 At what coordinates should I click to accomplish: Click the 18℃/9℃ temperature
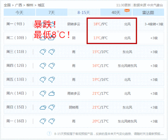tap(100, 24)
